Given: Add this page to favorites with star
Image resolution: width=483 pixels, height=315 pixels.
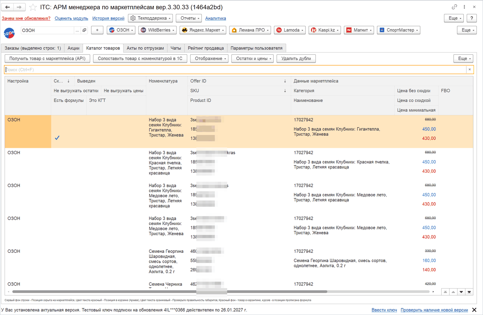Looking at the screenshot, I should 33,7.
